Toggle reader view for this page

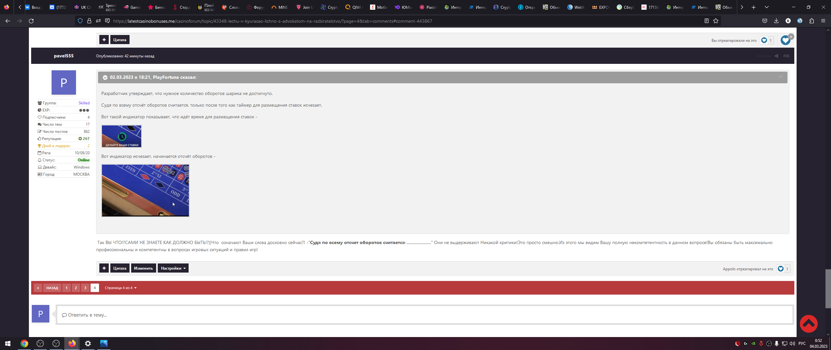coord(706,21)
